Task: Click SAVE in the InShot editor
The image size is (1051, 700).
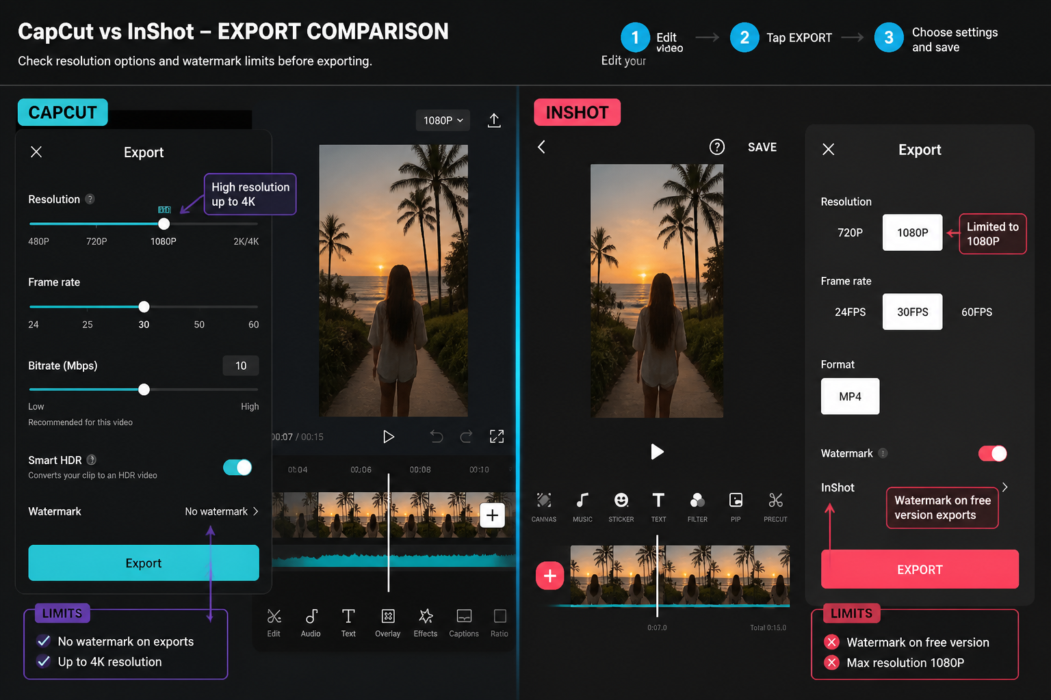Action: (762, 147)
